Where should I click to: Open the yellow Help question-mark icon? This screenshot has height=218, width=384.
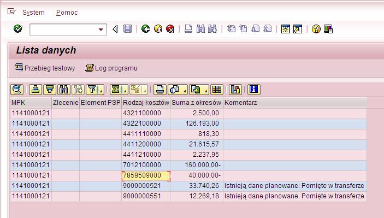[316, 29]
